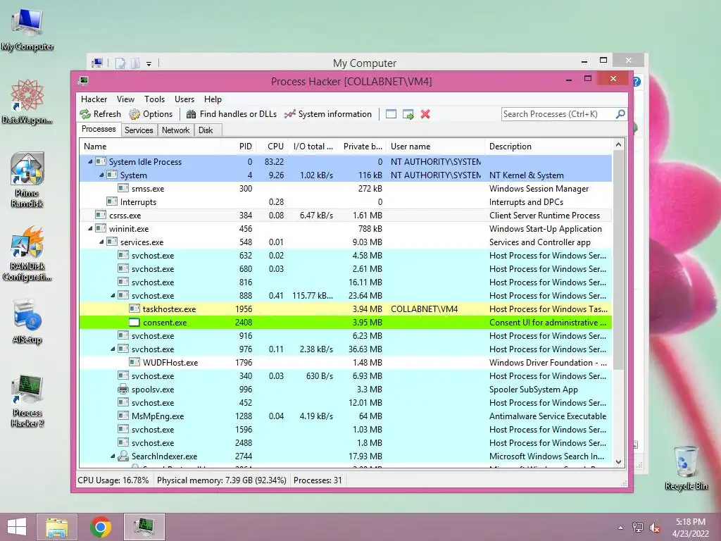Select the MsMpEng.exe process row
721x541 pixels.
tap(346, 416)
